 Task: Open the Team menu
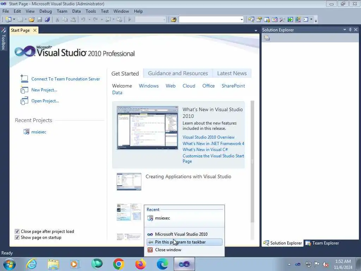coord(62,11)
